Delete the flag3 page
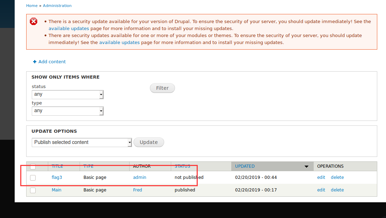This screenshot has height=218, width=386. (x=337, y=177)
